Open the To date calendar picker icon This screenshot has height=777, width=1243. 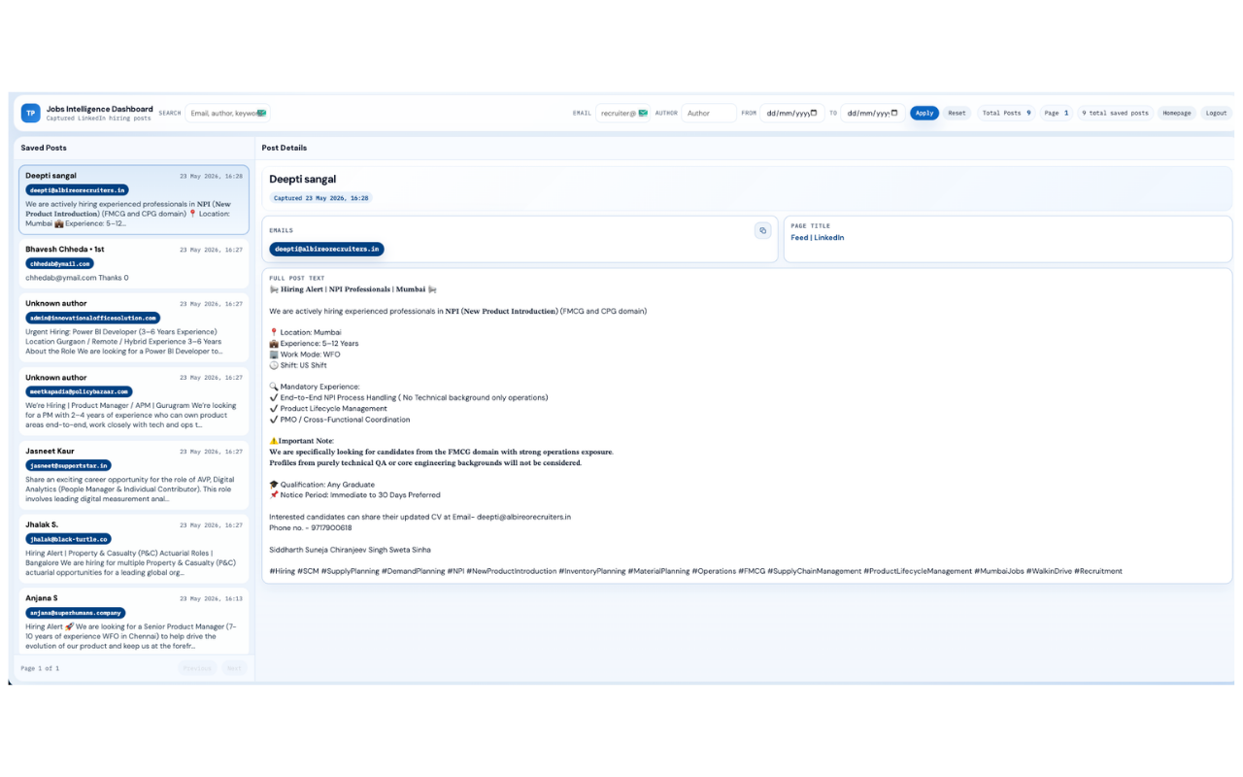coord(894,113)
